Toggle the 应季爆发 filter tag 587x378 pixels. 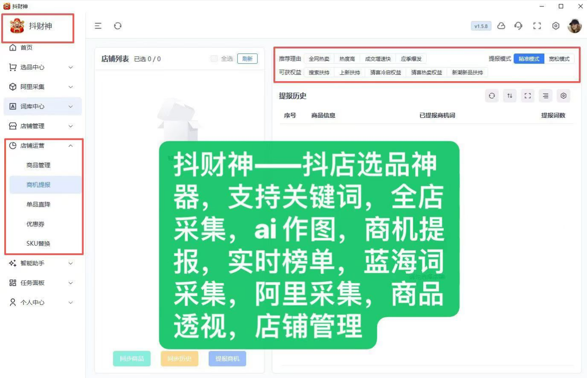pyautogui.click(x=411, y=59)
